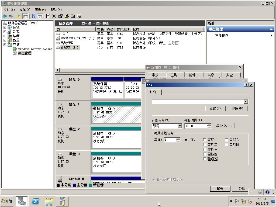Expand the 配置 tree node
The width and height of the screenshot is (276, 207).
coord(5,40)
